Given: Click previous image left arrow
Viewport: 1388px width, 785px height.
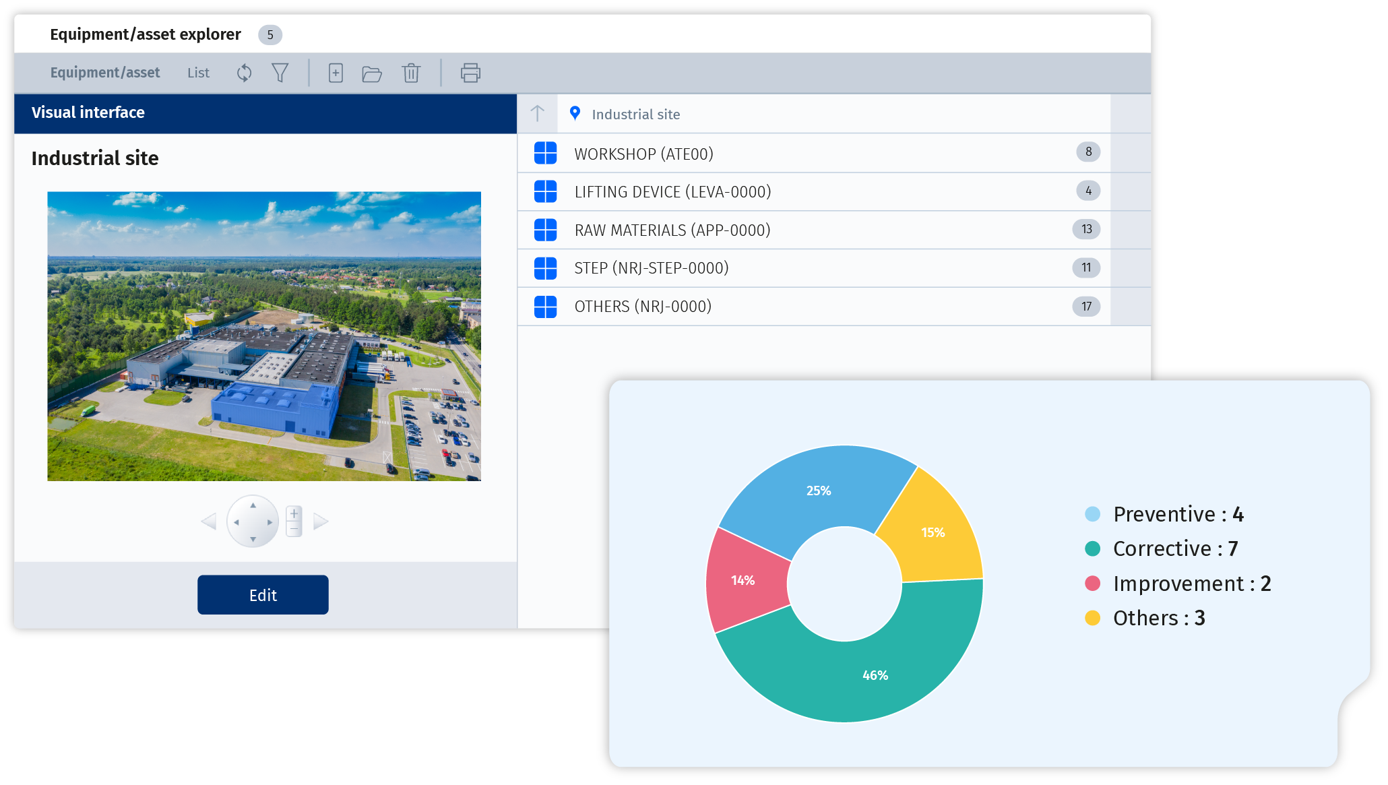Looking at the screenshot, I should coord(209,522).
